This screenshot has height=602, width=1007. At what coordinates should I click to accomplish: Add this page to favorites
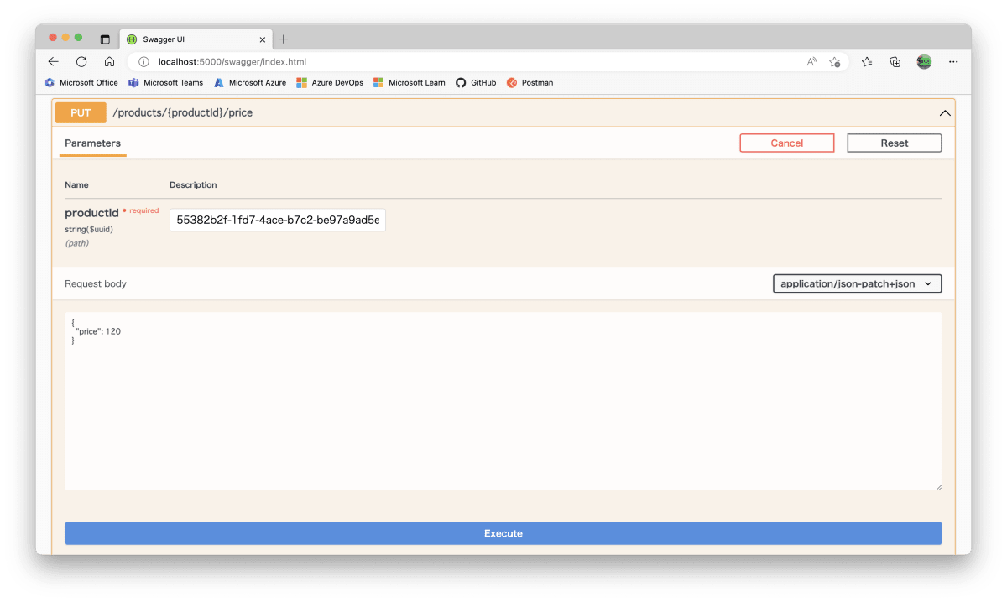835,61
